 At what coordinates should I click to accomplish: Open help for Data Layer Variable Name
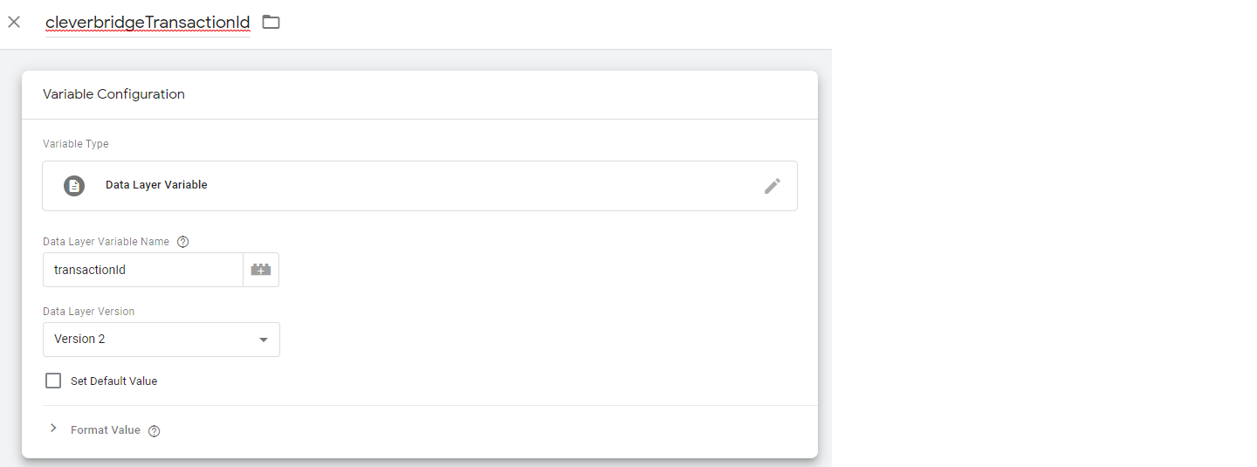[x=182, y=242]
